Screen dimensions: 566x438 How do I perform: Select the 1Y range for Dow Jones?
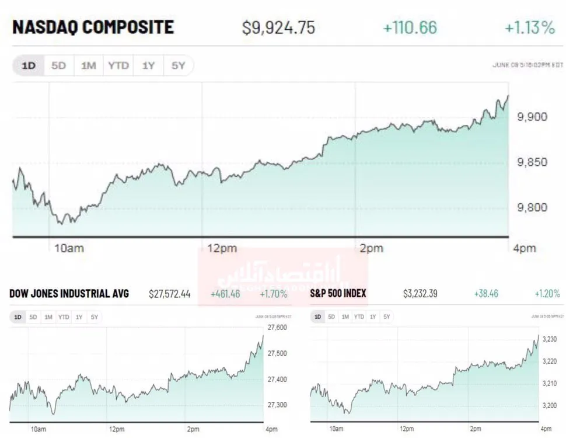click(79, 317)
